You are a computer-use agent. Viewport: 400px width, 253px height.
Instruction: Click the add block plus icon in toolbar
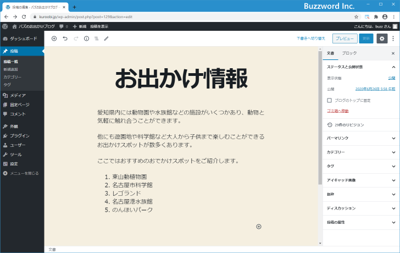(54, 38)
